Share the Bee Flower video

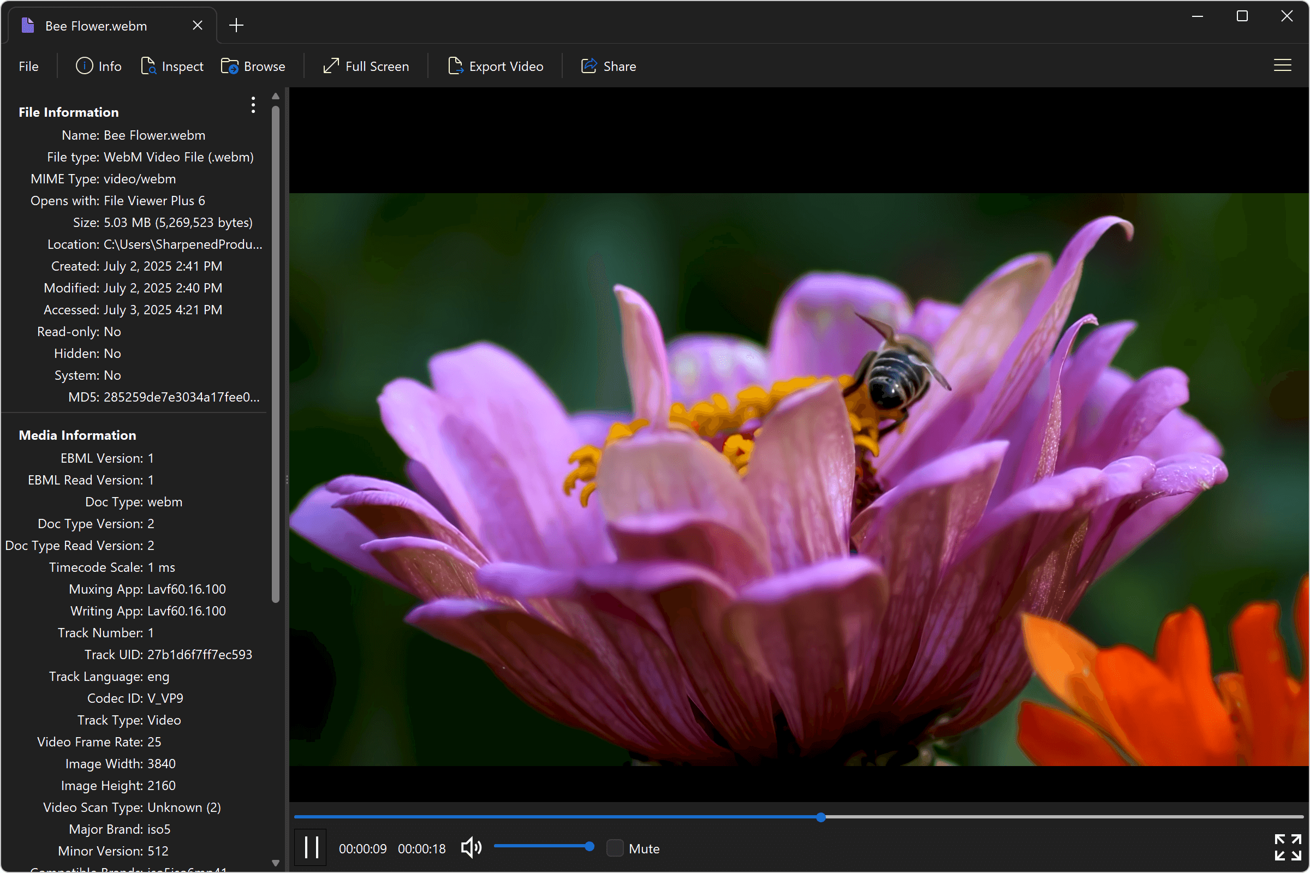[x=608, y=65]
